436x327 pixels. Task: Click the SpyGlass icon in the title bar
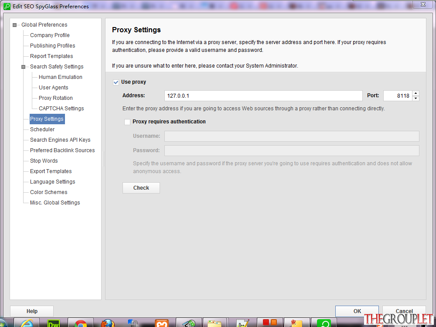coord(7,7)
